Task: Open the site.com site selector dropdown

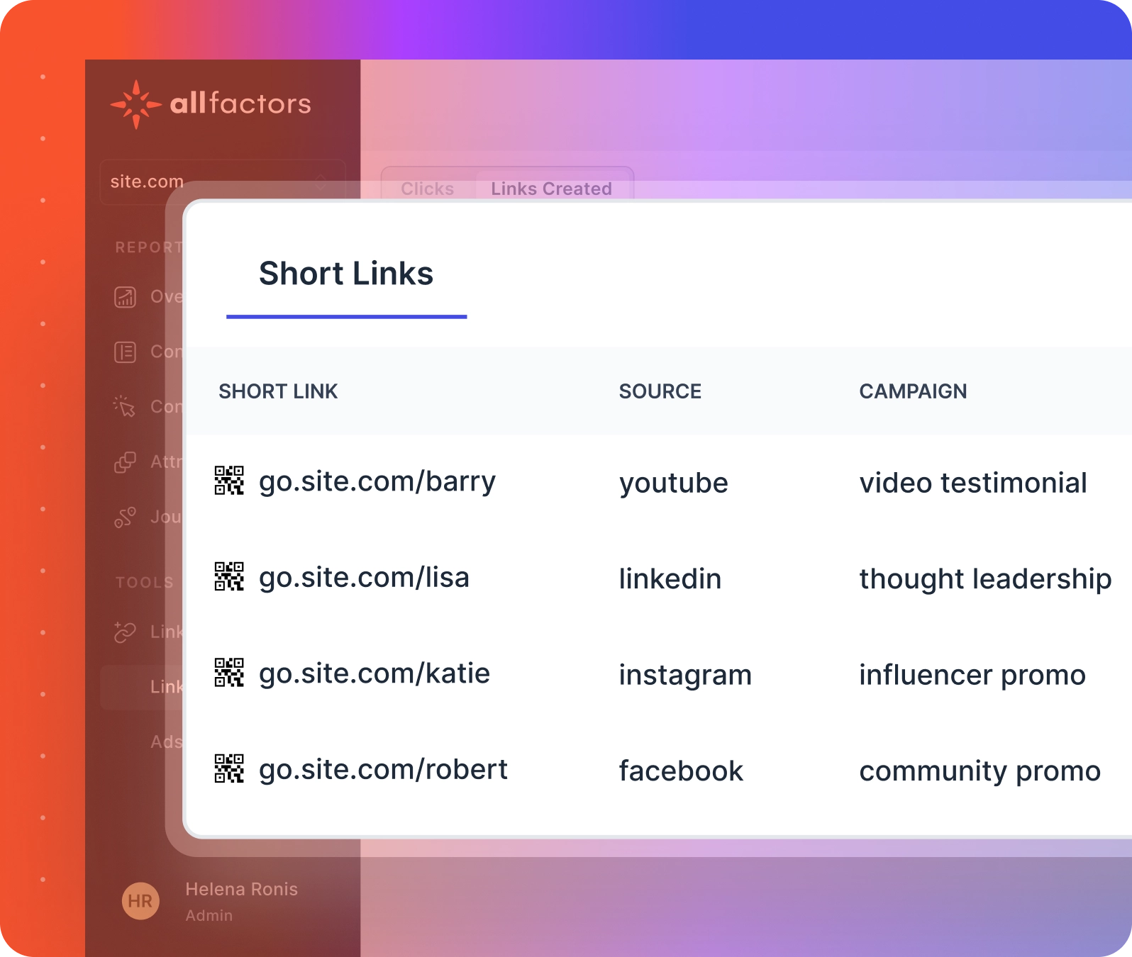Action: coord(223,182)
